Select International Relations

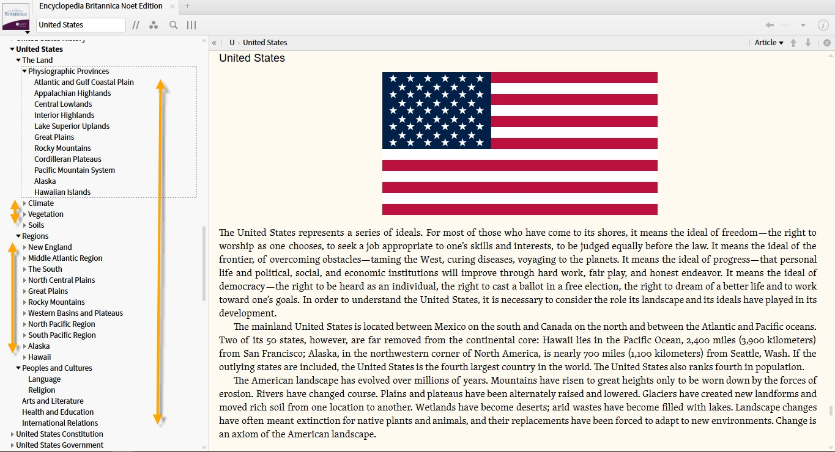(x=60, y=423)
